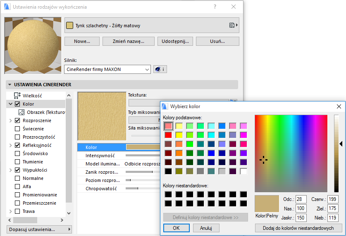Enable the Świecenie checkbox
The image size is (346, 236).
(17, 129)
